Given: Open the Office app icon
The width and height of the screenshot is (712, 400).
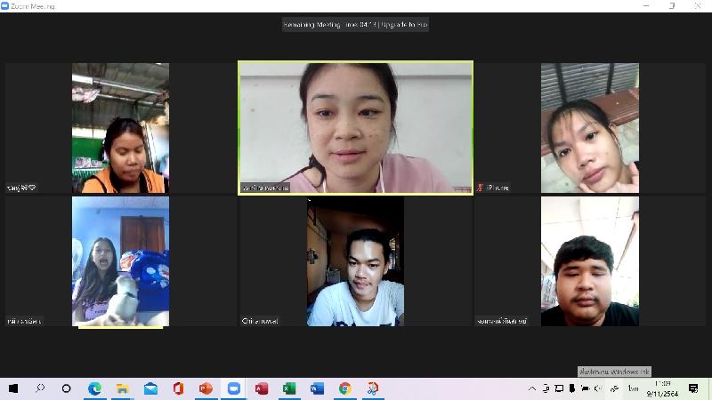Looking at the screenshot, I should tap(178, 388).
